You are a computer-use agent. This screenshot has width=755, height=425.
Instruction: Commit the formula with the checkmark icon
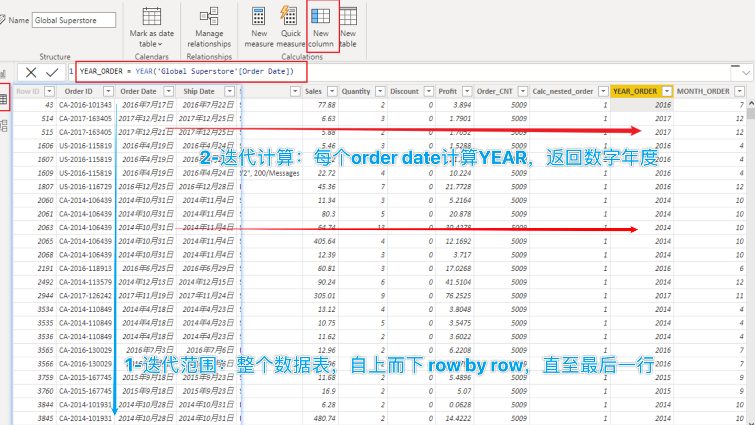[x=52, y=72]
